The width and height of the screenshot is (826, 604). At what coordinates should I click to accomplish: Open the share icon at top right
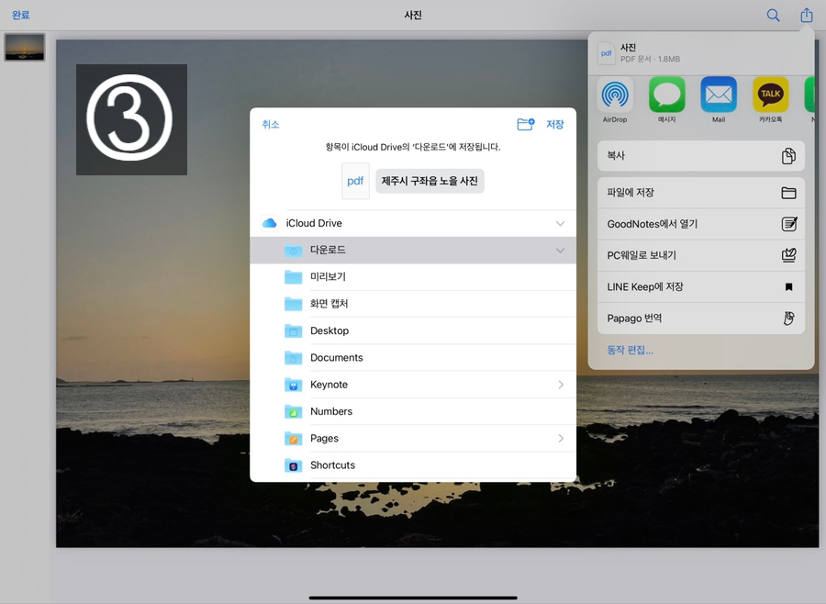807,15
